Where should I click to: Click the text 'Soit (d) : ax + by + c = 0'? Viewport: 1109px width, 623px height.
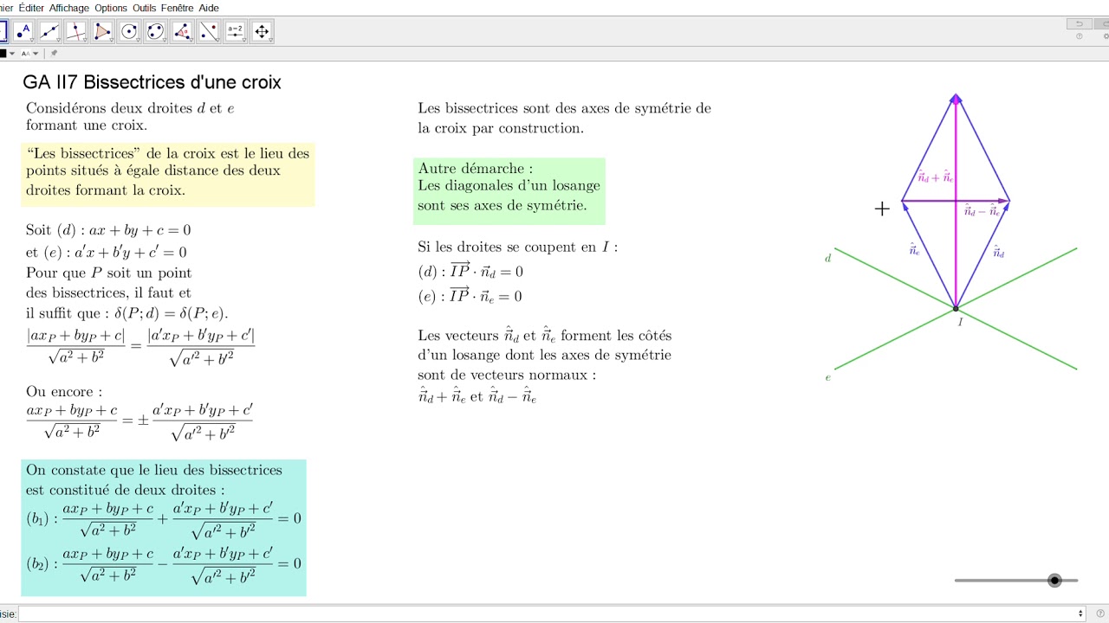[x=108, y=230]
